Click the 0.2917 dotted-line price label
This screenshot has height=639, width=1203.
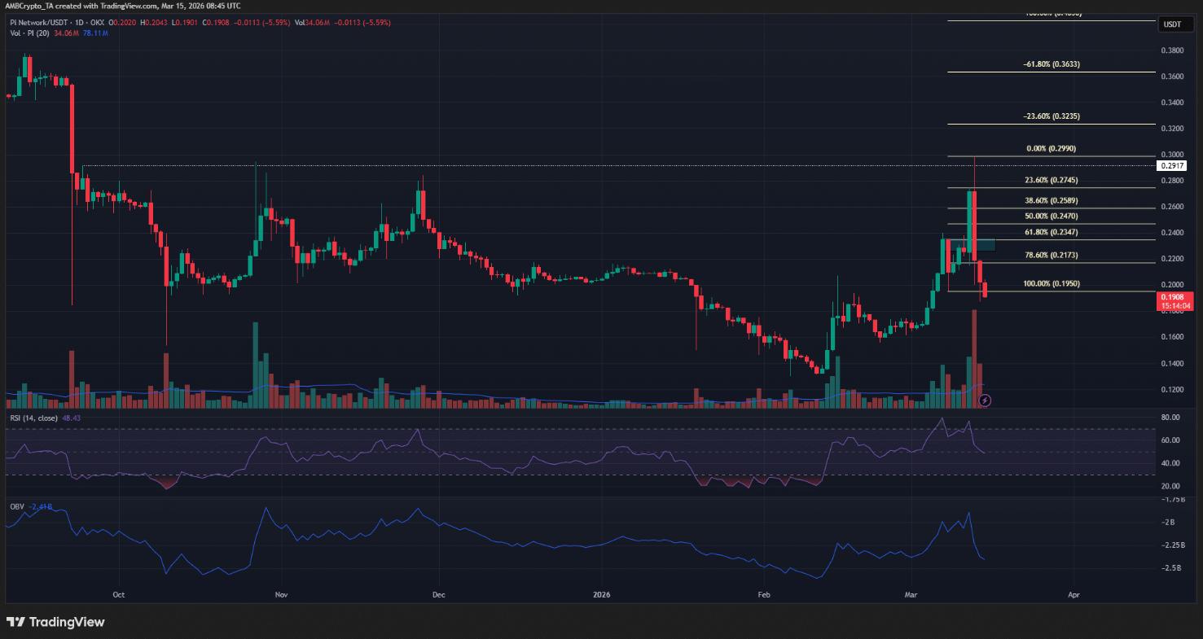coord(1173,165)
